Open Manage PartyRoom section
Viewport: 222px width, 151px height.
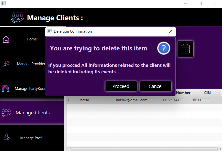coord(30,89)
